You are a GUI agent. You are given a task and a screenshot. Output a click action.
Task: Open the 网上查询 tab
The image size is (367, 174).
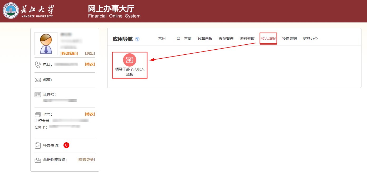coord(184,39)
